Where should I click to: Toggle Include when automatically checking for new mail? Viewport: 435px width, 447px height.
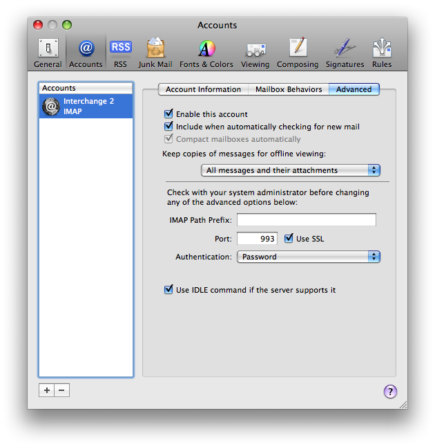tap(168, 127)
